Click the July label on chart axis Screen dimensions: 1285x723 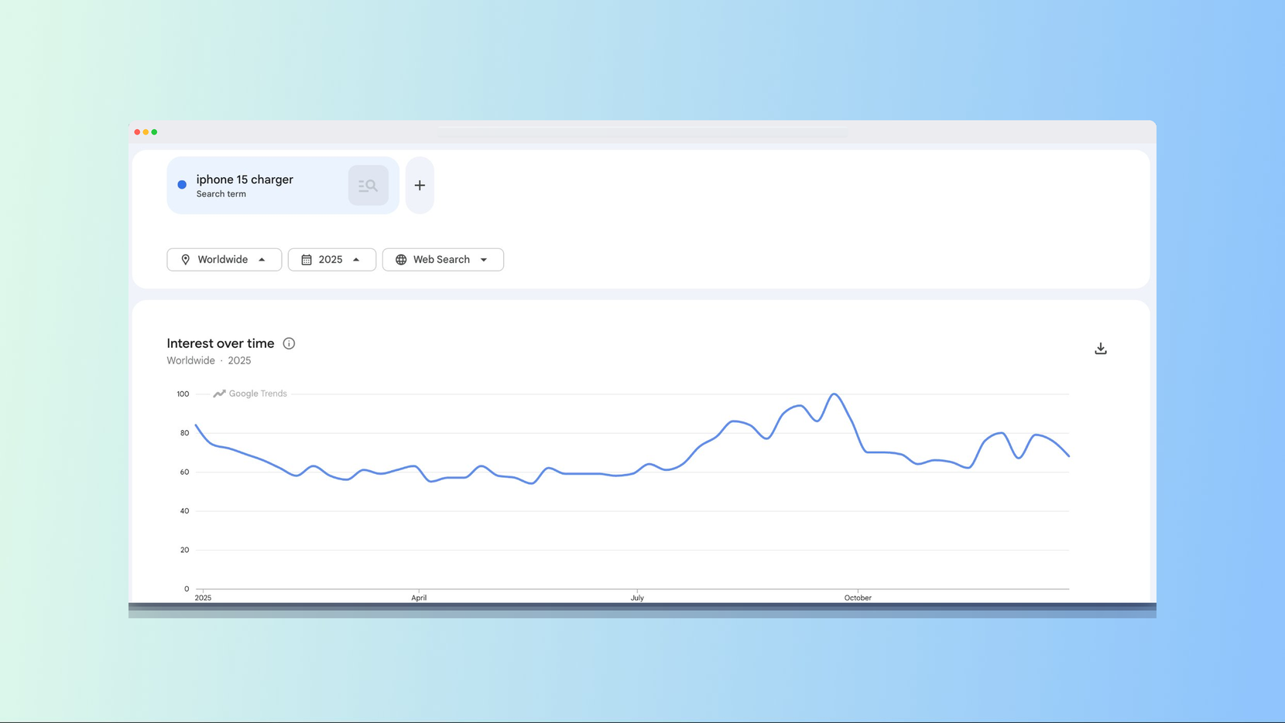coord(637,598)
